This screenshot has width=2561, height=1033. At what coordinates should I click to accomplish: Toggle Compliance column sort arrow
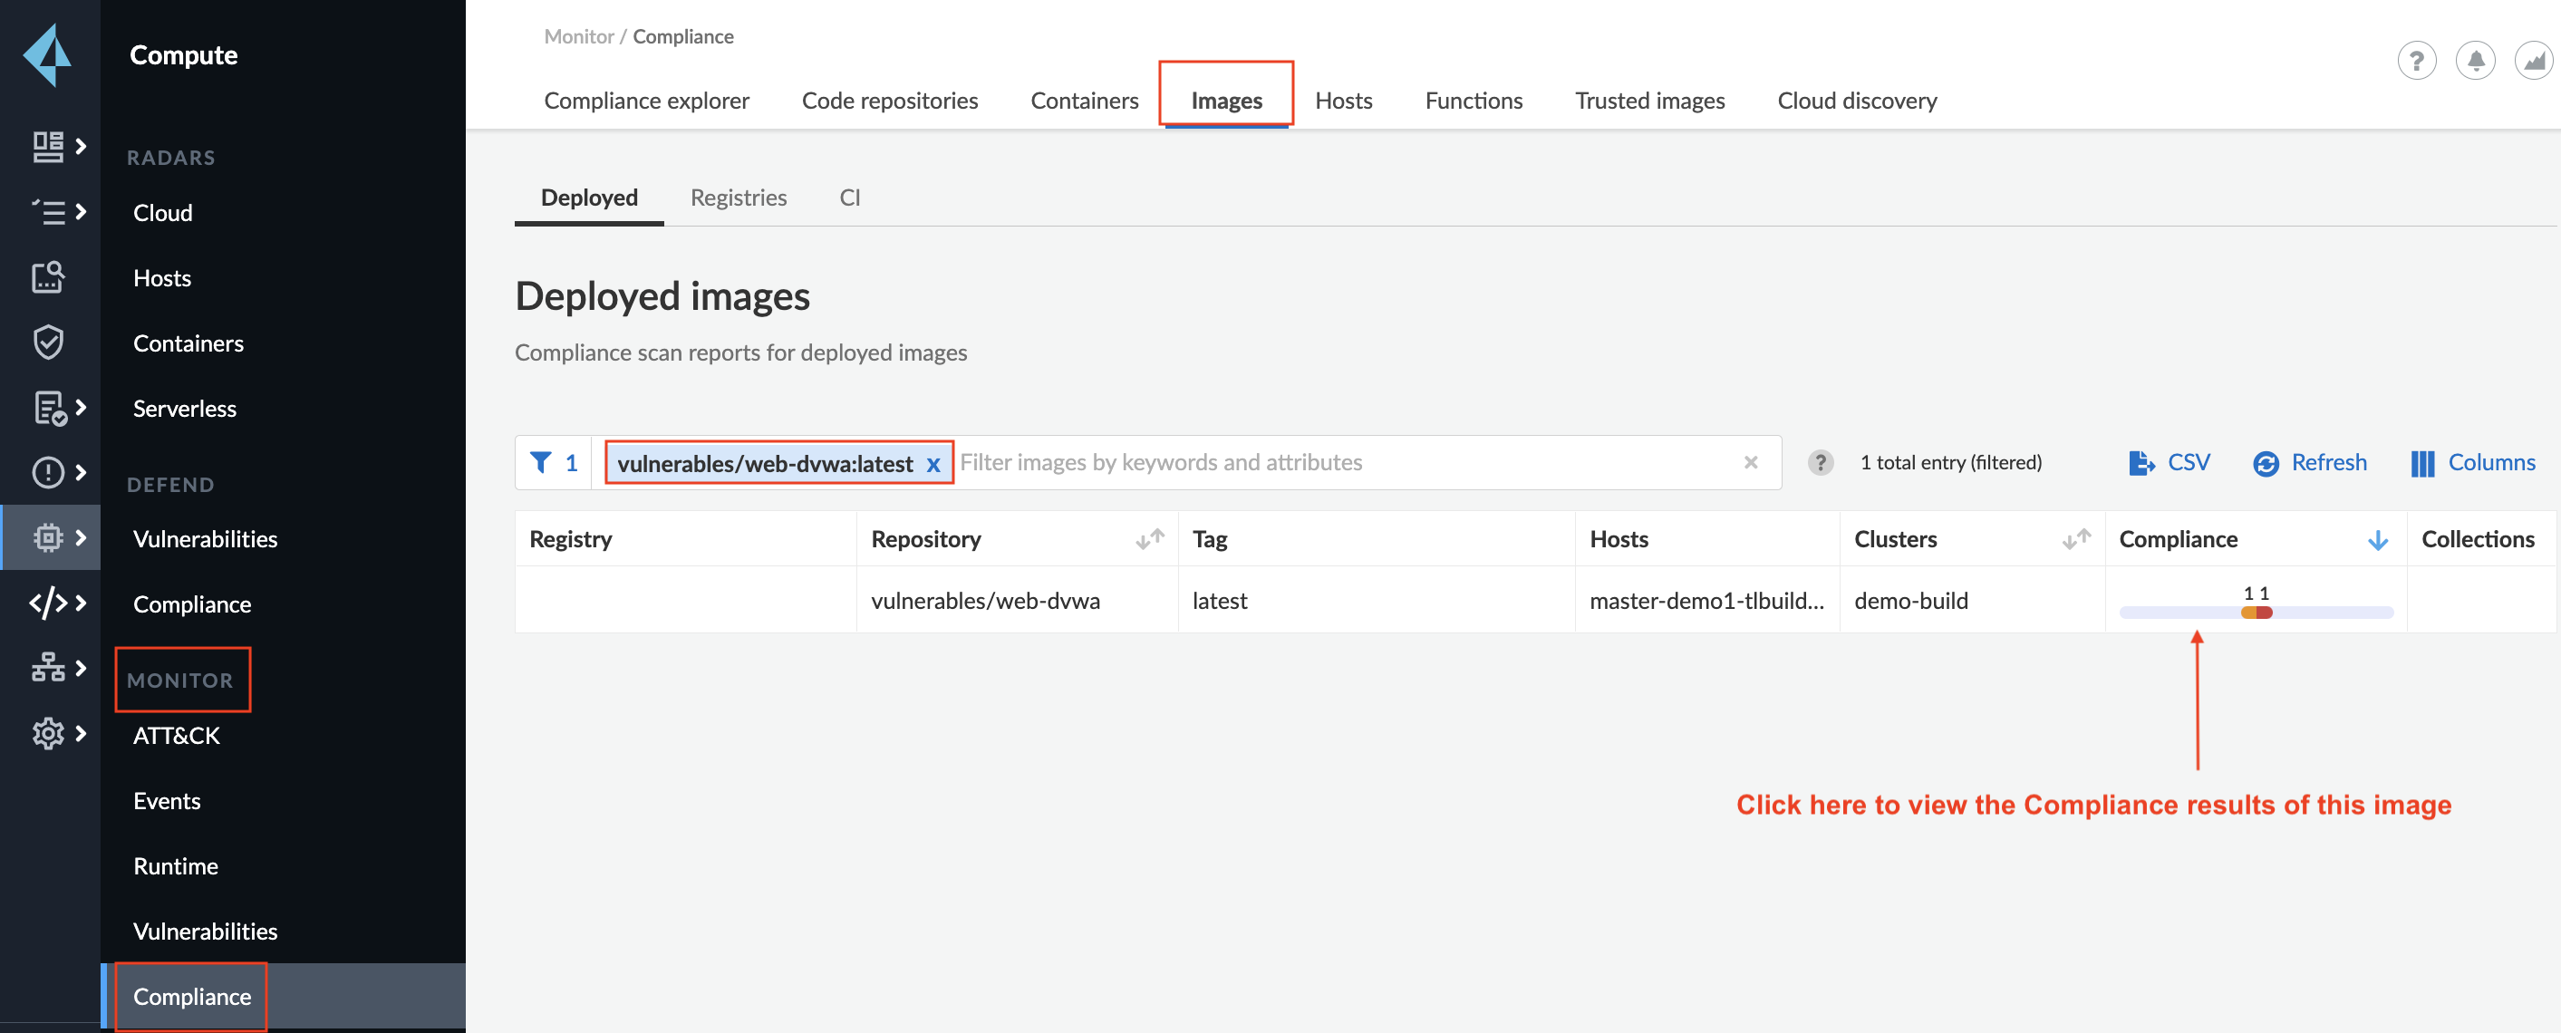[2377, 540]
